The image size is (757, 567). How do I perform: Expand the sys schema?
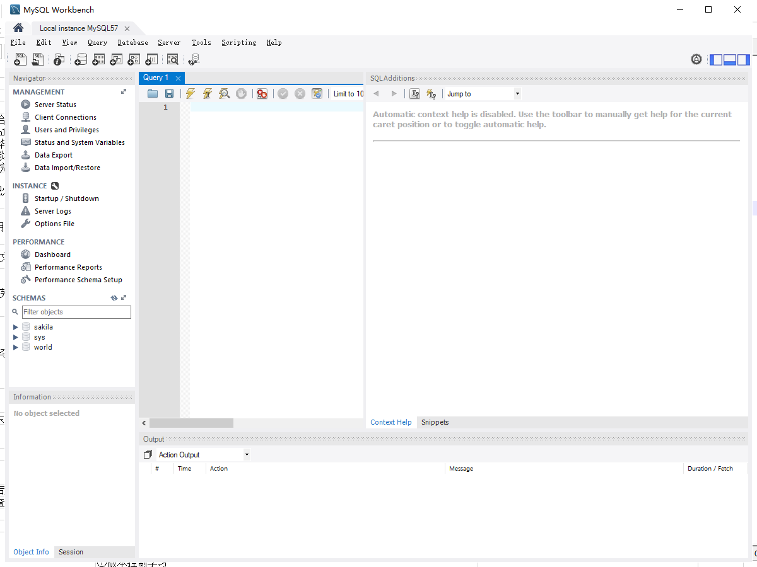16,337
